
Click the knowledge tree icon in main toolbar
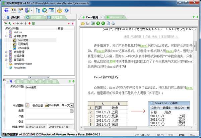click(x=38, y=10)
